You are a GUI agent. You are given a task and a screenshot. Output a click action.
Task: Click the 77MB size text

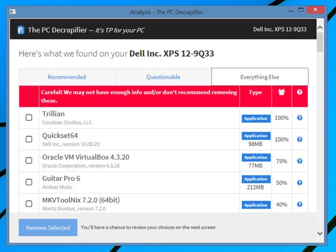[255, 166]
